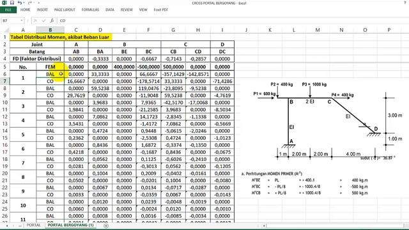Select the PORTAL BERGOYANG (1) sheet tab
Screen dimensions: 409x230
pyautogui.click(x=70, y=225)
